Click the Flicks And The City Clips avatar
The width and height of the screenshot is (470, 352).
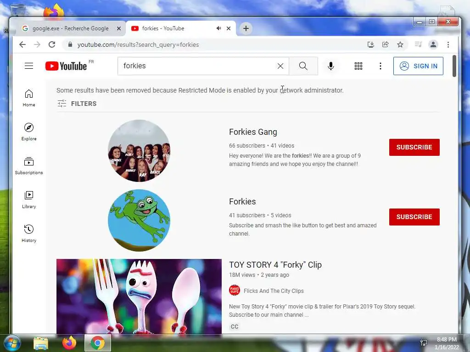point(235,290)
